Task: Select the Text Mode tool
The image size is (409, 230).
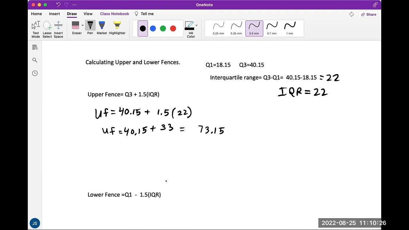Action: [36, 29]
